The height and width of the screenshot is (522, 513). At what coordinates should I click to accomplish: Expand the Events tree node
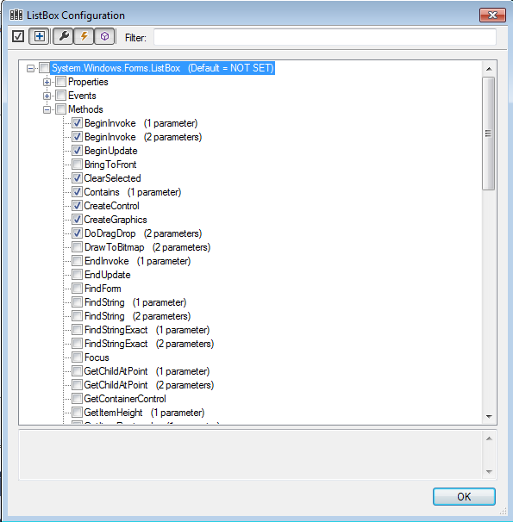click(x=47, y=96)
